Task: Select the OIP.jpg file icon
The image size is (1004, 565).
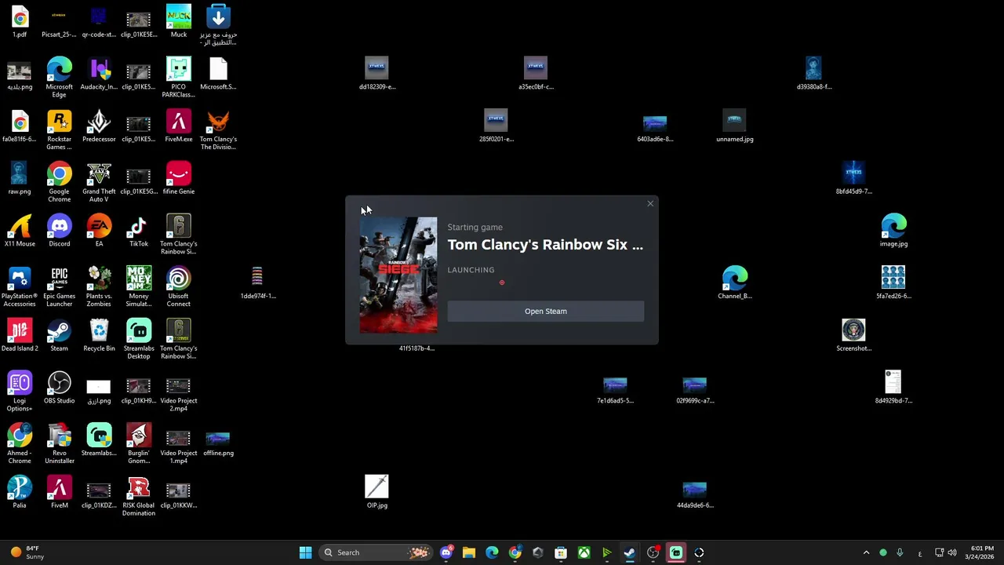Action: pos(376,493)
